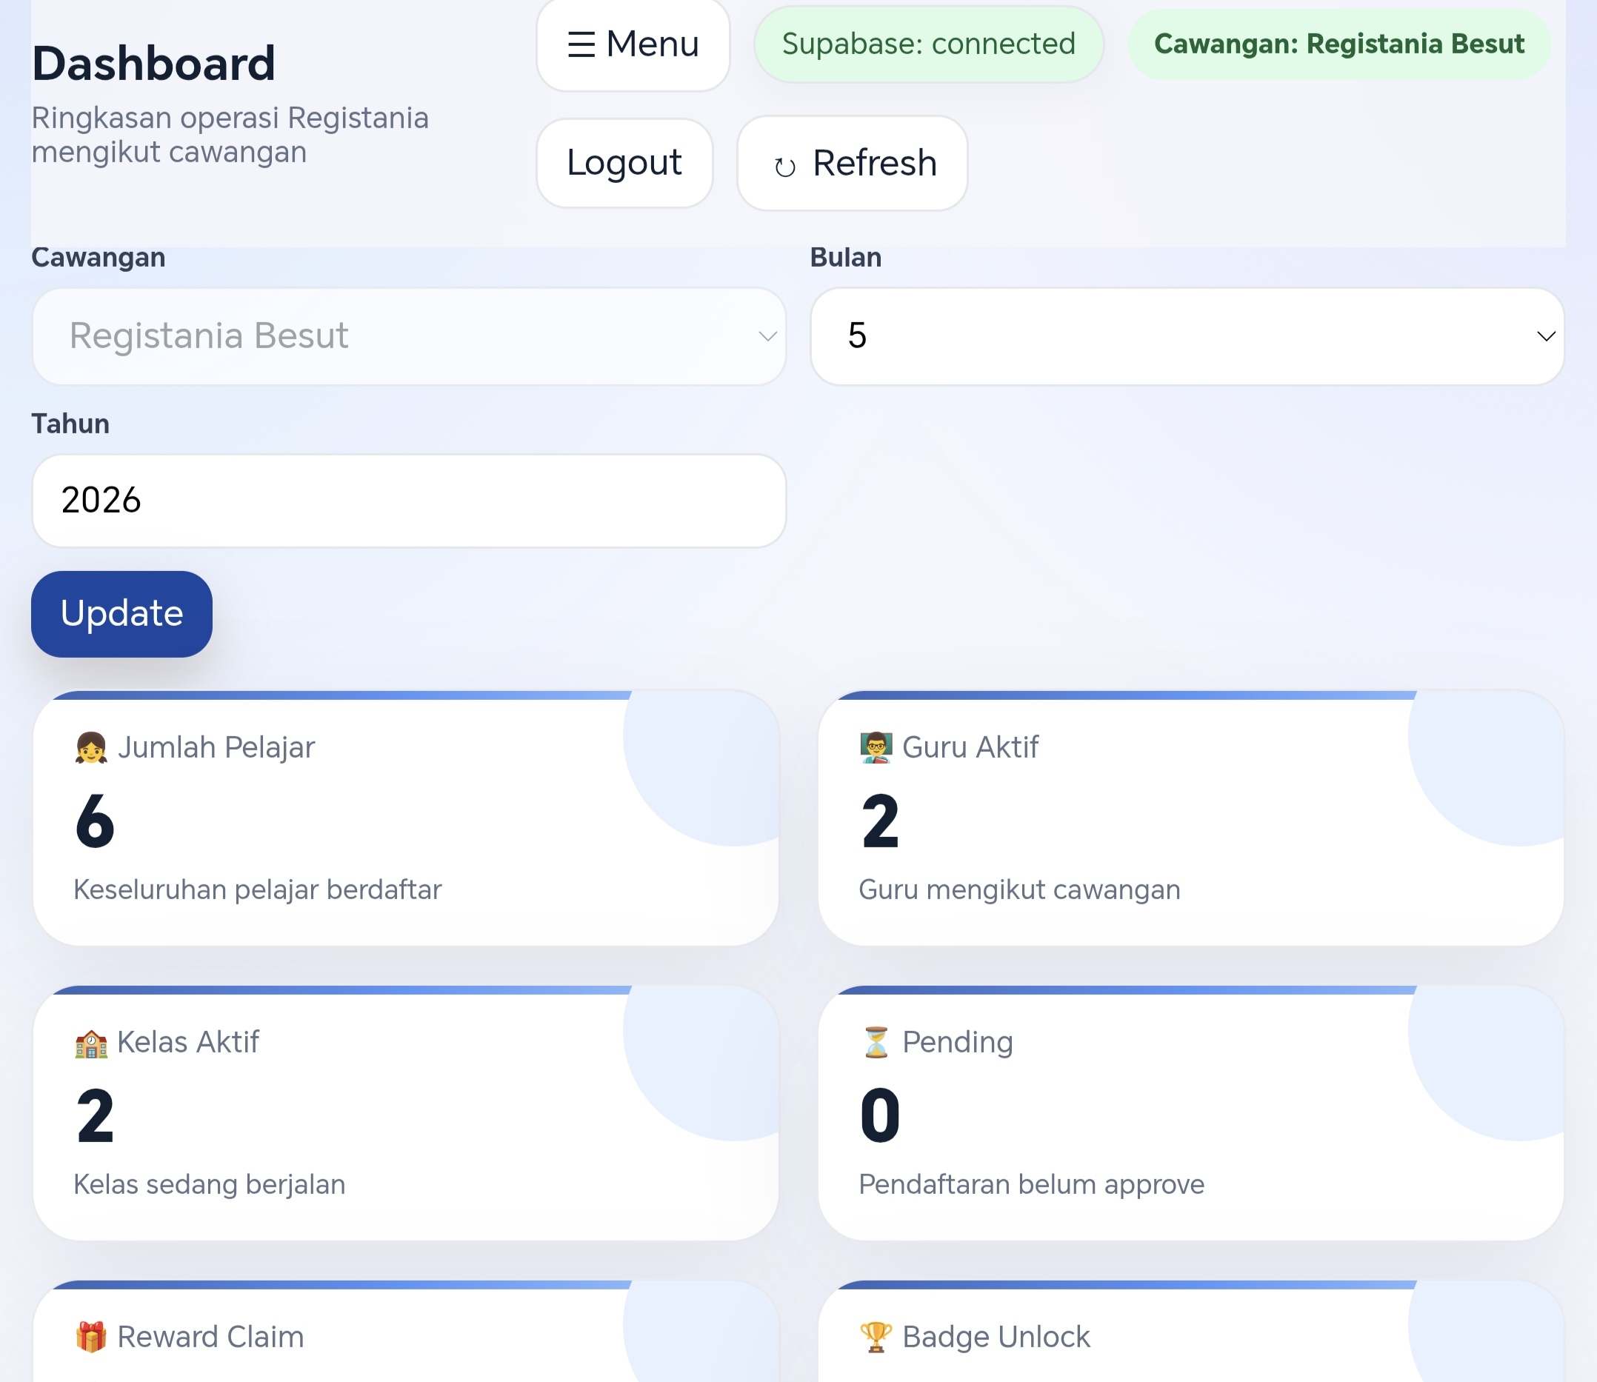Viewport: 1597px width, 1382px height.
Task: Click the trophy icon on Badge Unlock
Action: 876,1338
